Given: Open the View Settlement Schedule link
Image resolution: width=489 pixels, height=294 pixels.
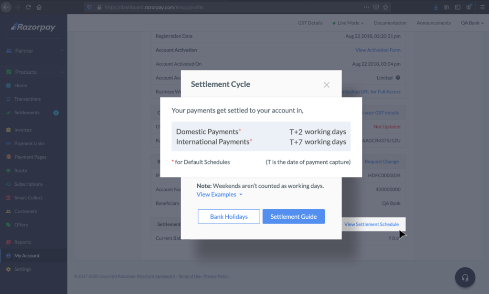Looking at the screenshot, I should [x=372, y=224].
